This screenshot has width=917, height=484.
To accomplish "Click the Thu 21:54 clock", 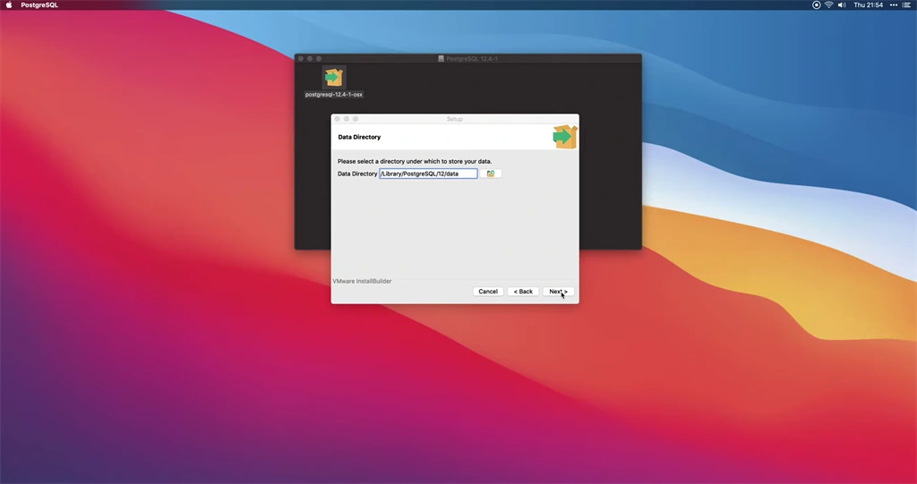I will coord(868,4).
